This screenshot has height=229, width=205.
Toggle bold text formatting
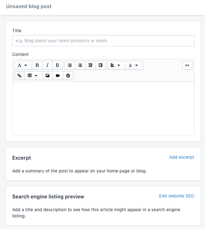click(x=37, y=65)
